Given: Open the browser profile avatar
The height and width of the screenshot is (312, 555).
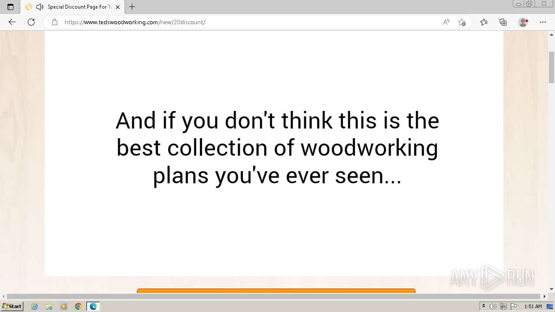Looking at the screenshot, I should click(523, 22).
